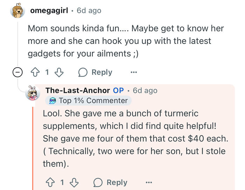Click speech bubble icon under omegagirl's comment
The height and width of the screenshot is (190, 245).
pyautogui.click(x=83, y=73)
